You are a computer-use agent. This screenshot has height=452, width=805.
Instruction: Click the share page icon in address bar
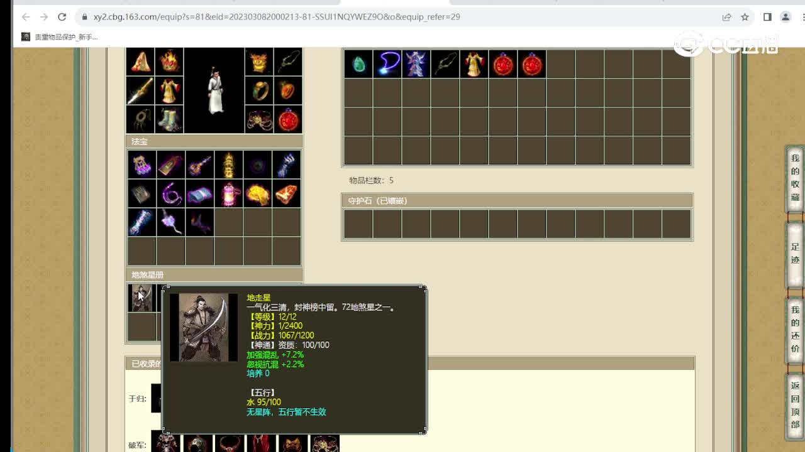tap(727, 17)
